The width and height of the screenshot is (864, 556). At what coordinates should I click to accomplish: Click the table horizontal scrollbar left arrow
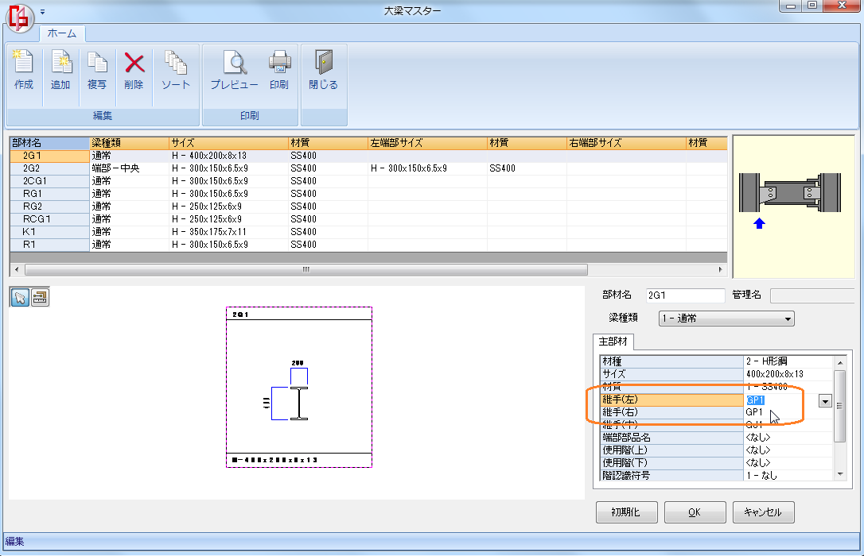click(17, 269)
